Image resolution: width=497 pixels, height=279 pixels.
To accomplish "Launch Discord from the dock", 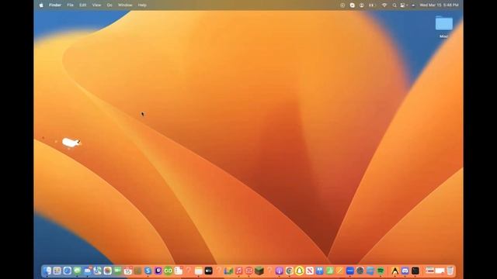I will click(x=405, y=270).
